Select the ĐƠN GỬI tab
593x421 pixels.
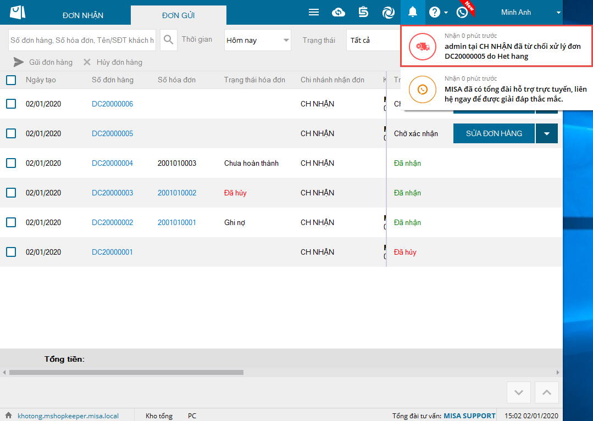(178, 15)
